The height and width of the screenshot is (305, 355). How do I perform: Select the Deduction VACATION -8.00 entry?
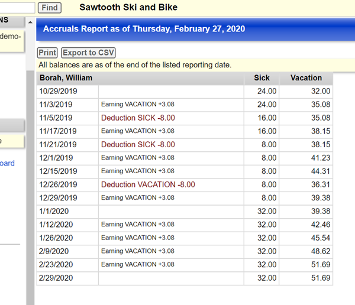[148, 185]
